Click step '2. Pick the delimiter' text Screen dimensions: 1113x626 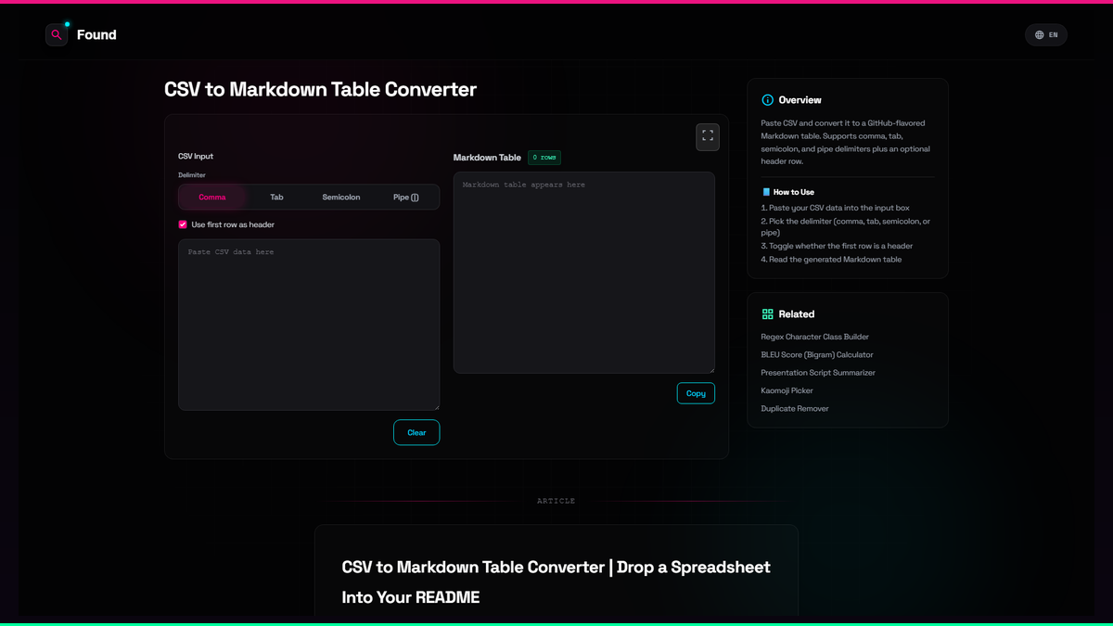[846, 227]
